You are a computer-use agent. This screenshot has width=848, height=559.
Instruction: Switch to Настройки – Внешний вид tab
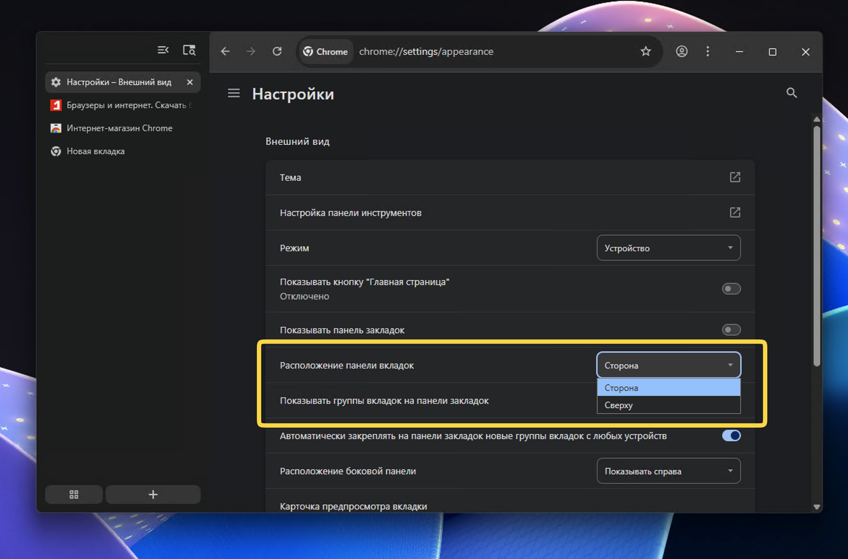pyautogui.click(x=123, y=83)
